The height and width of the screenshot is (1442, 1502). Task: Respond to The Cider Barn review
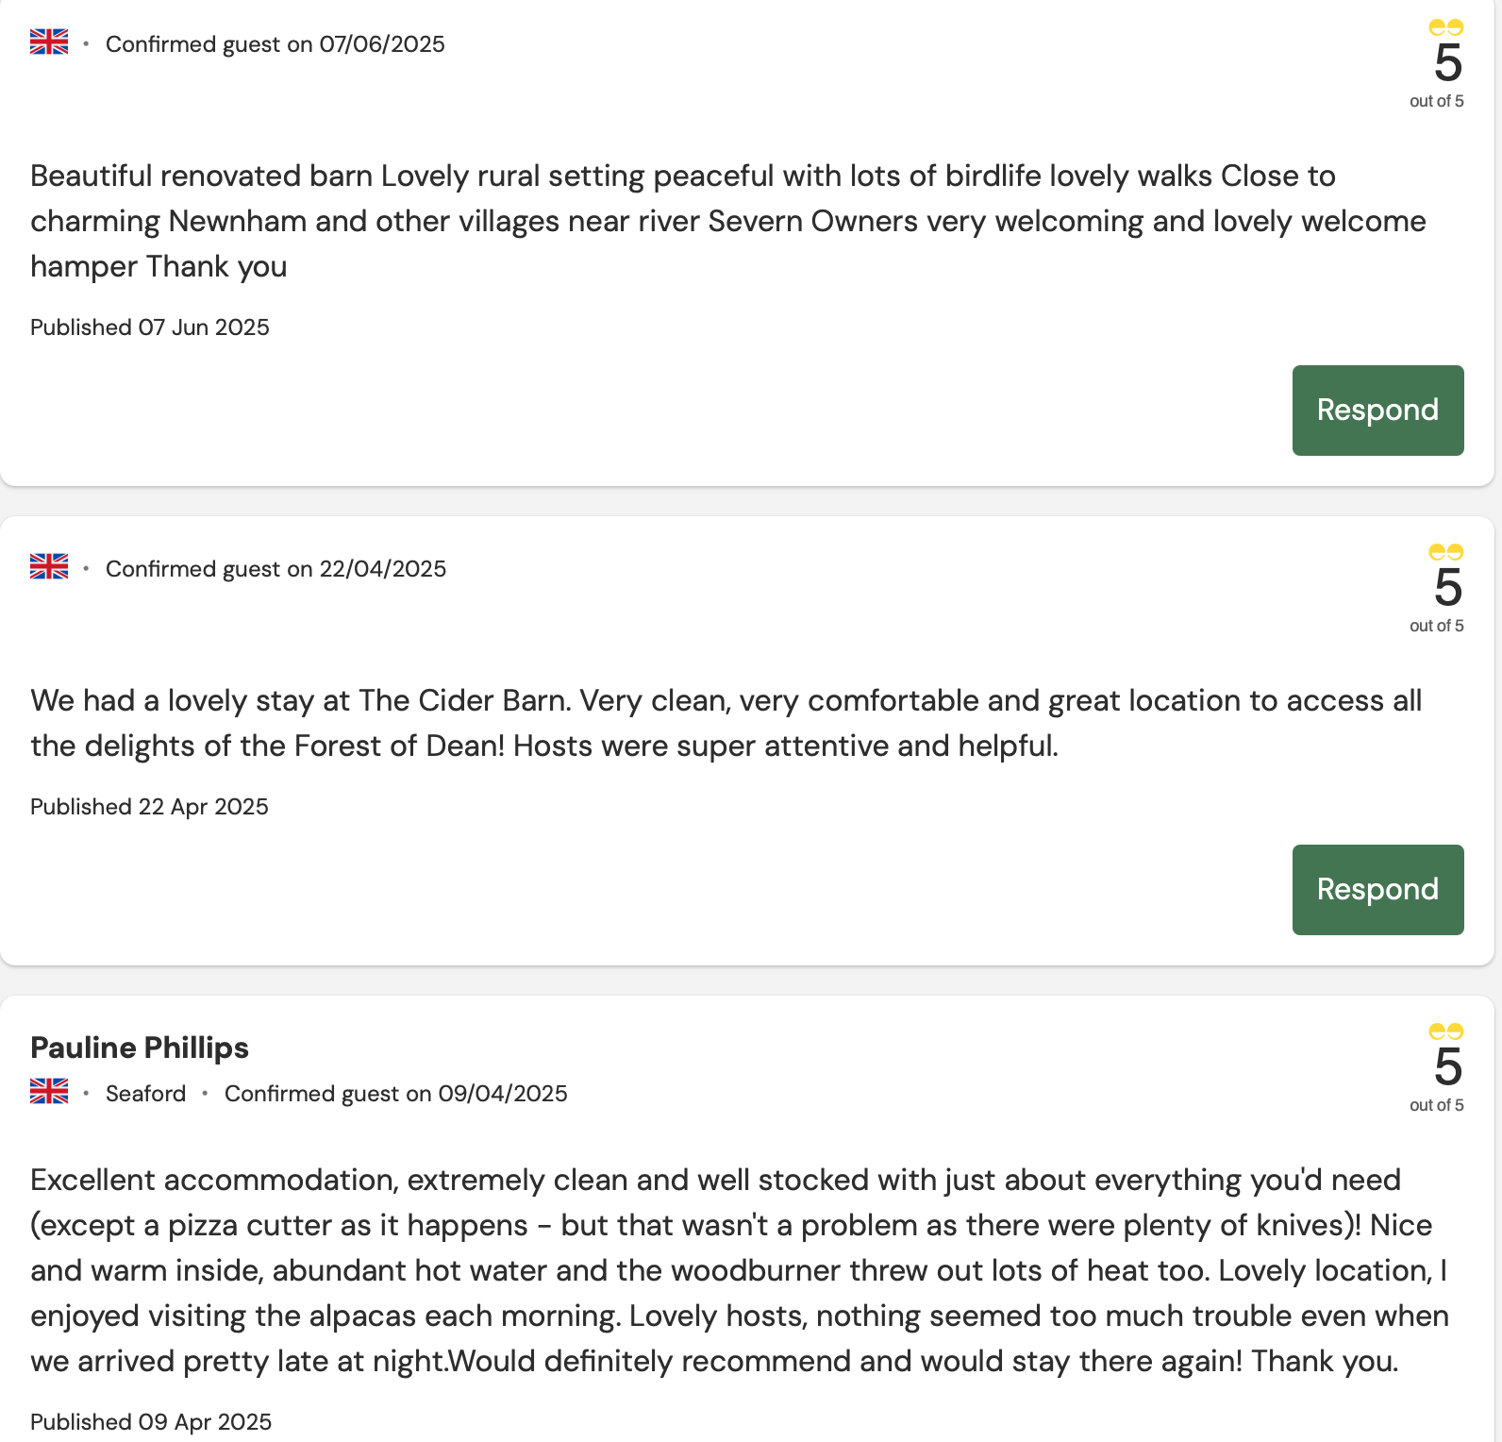(1377, 890)
